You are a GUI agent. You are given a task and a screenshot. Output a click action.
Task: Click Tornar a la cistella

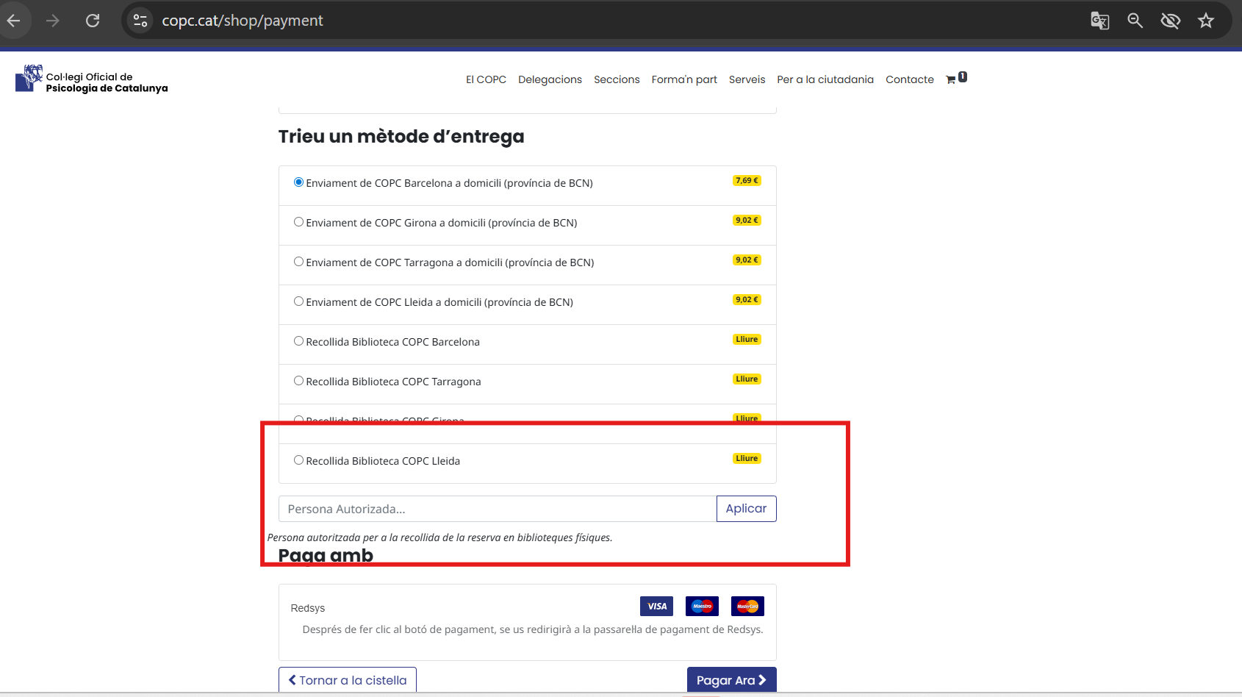pos(348,680)
